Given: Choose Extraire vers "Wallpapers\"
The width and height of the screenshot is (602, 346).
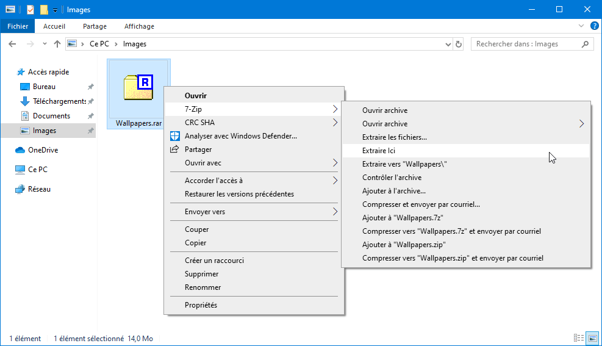Looking at the screenshot, I should (x=466, y=164).
